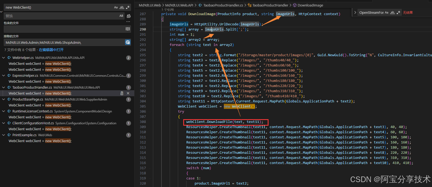Open ProductBasePage.cs file row in results

point(67,99)
